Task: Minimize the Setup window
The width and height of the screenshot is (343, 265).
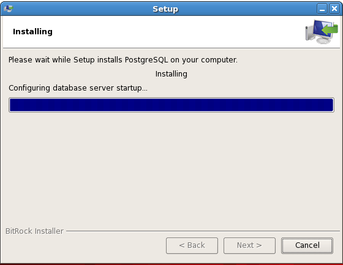Action: pos(322,9)
